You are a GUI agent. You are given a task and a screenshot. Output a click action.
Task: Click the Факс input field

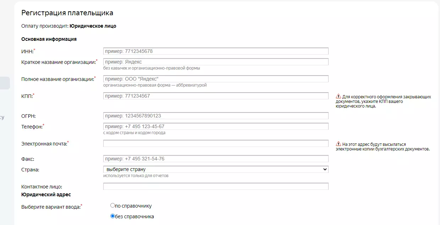click(x=216, y=159)
